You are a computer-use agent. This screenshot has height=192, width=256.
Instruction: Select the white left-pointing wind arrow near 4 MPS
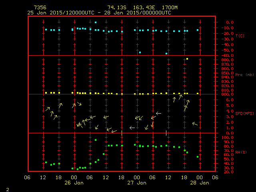coord(158,114)
